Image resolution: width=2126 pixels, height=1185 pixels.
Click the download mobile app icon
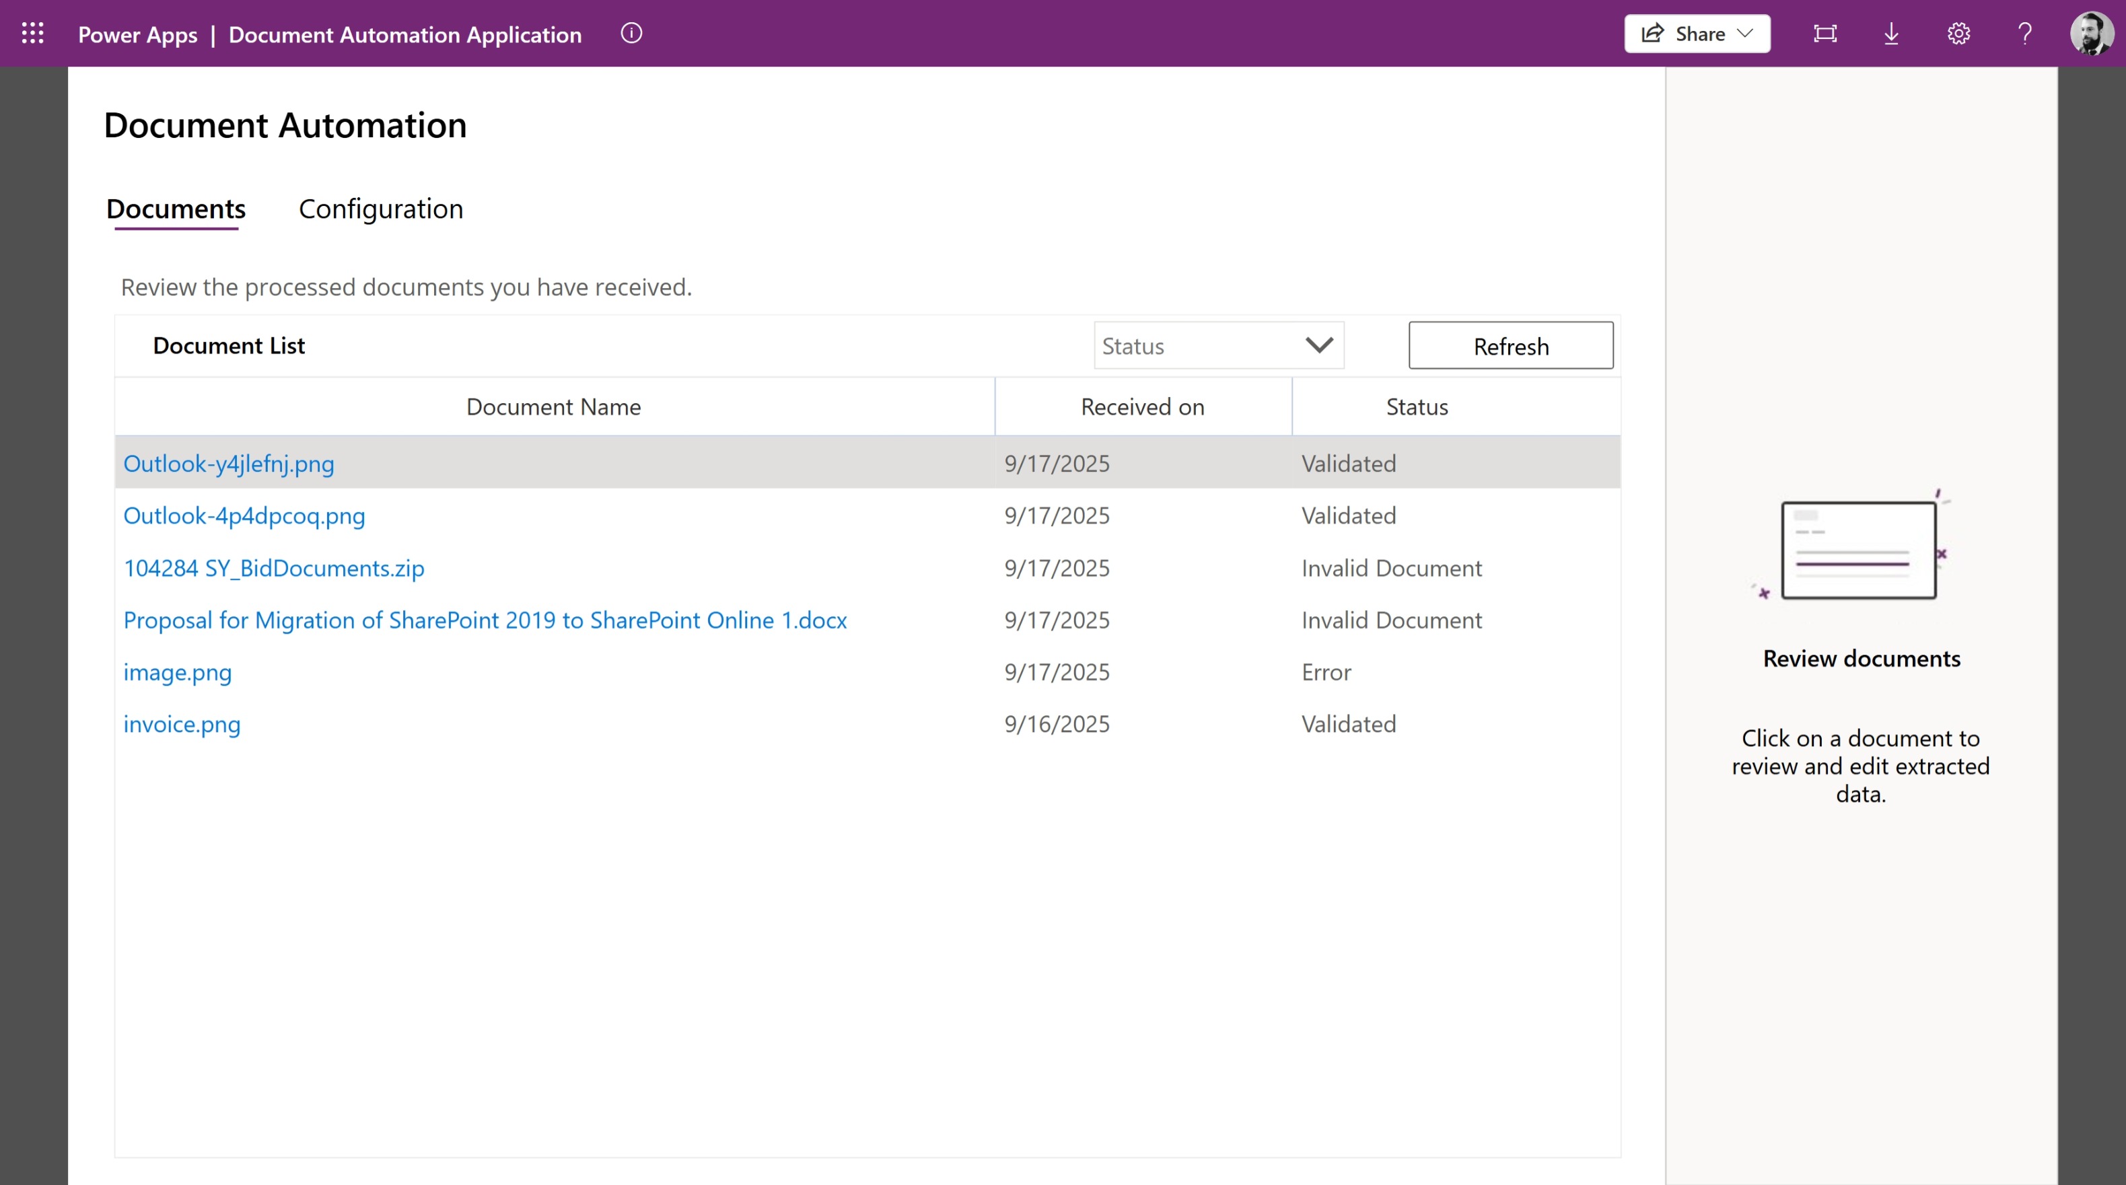pos(1892,34)
